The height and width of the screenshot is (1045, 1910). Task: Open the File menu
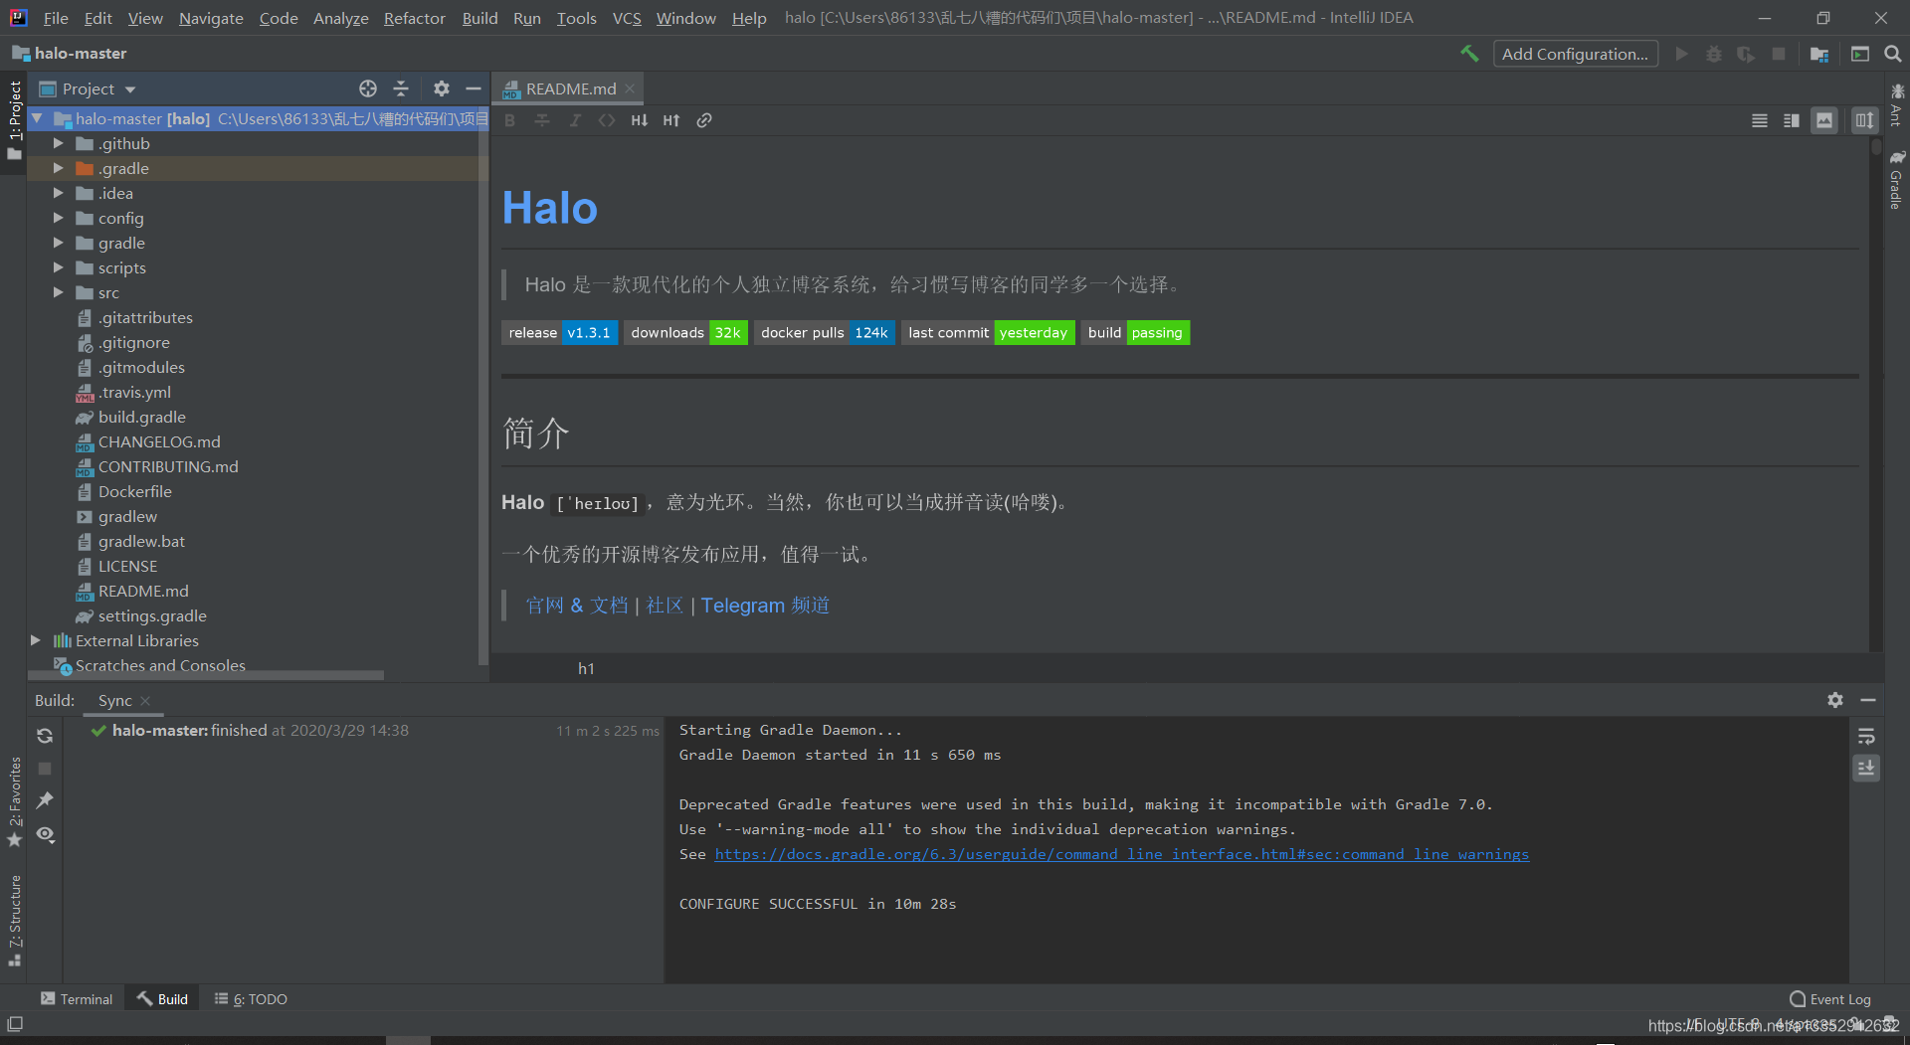[x=56, y=18]
